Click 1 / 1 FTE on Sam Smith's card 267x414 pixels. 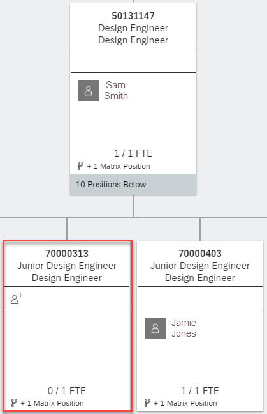pos(133,153)
